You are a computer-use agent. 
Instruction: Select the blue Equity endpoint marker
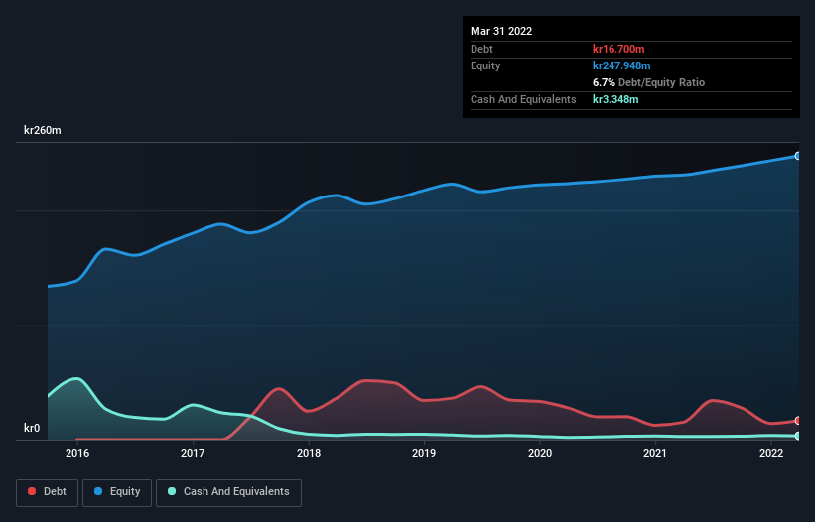click(798, 156)
